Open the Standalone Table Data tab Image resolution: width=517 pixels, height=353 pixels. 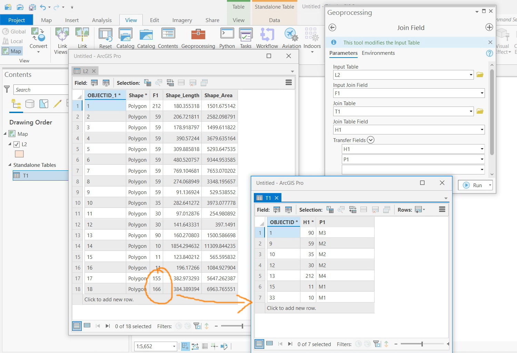[x=275, y=20]
